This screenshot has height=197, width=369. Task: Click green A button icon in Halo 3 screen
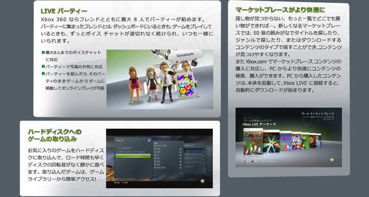tap(115, 182)
